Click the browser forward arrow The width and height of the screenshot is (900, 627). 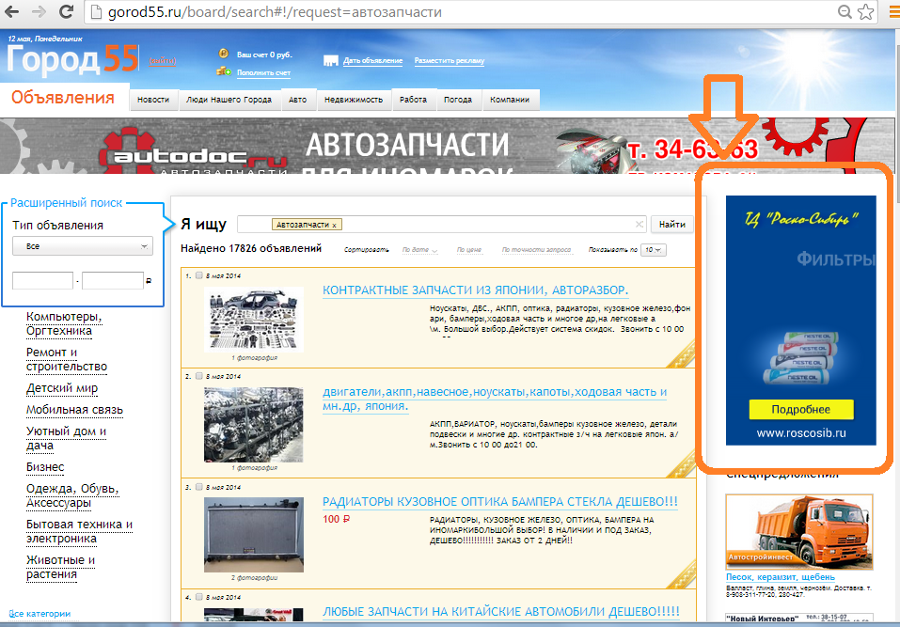(x=39, y=11)
